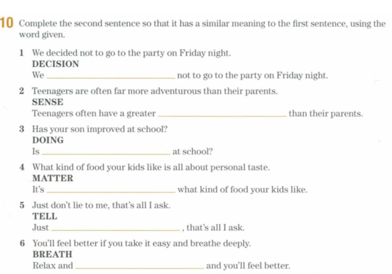
Task: Click the question number 5
Action: point(22,205)
